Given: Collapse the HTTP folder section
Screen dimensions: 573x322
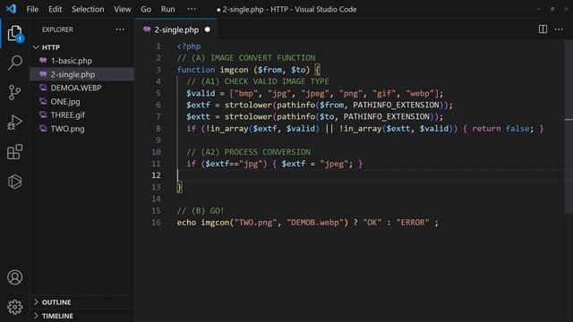Looking at the screenshot, I should coord(51,47).
